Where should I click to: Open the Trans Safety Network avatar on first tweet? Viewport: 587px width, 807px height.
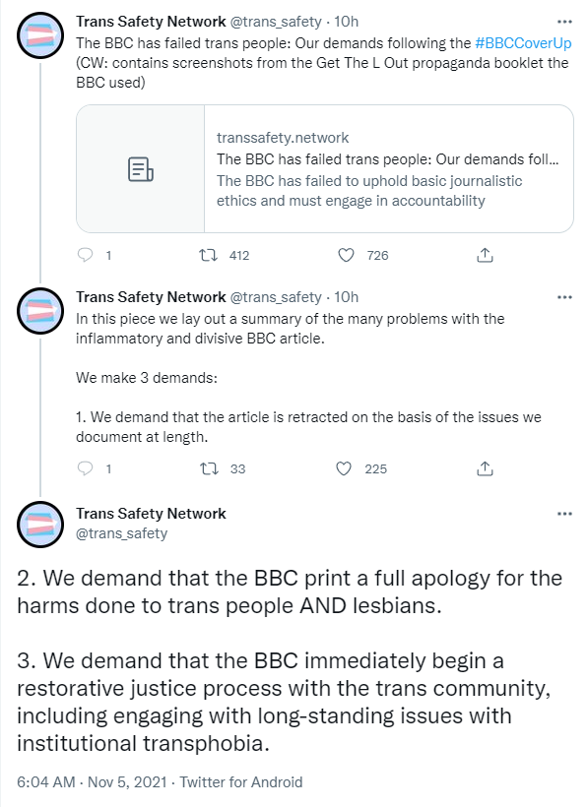coord(40,35)
